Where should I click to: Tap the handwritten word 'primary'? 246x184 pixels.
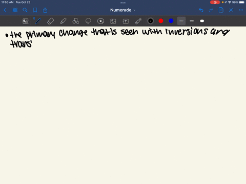tap(40, 34)
